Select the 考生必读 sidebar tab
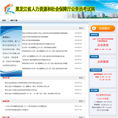118x118 pixels. (x=94, y=57)
